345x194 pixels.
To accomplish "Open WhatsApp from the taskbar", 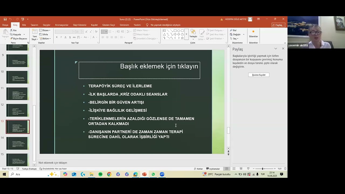I will (153, 174).
